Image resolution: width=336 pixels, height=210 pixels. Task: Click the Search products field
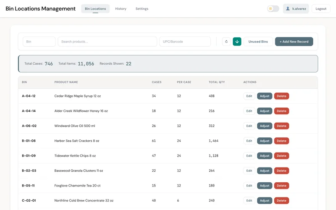(x=108, y=42)
